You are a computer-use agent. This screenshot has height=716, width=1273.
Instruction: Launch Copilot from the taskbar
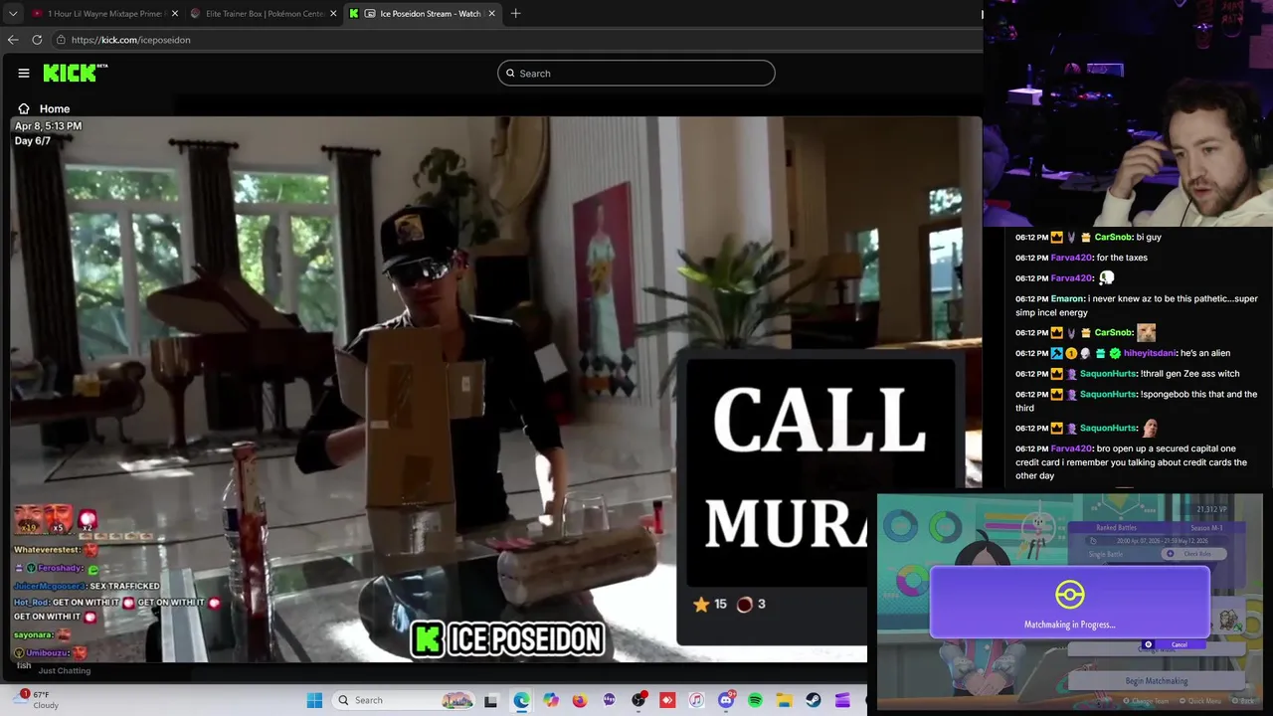(x=551, y=700)
